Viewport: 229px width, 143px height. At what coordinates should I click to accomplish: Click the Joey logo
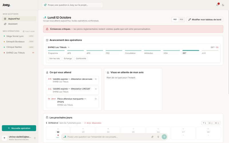6,5
